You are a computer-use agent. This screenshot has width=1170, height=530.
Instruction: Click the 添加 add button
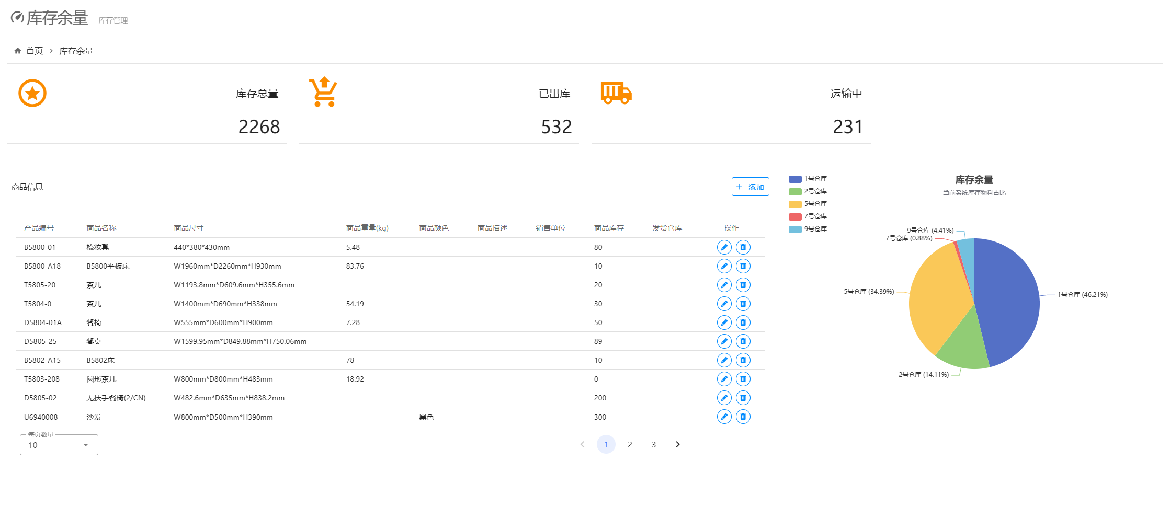point(750,187)
